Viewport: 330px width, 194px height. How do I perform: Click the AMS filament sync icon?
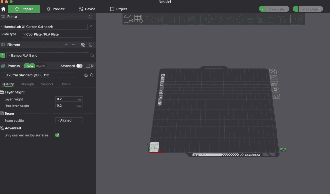pyautogui.click(x=83, y=45)
